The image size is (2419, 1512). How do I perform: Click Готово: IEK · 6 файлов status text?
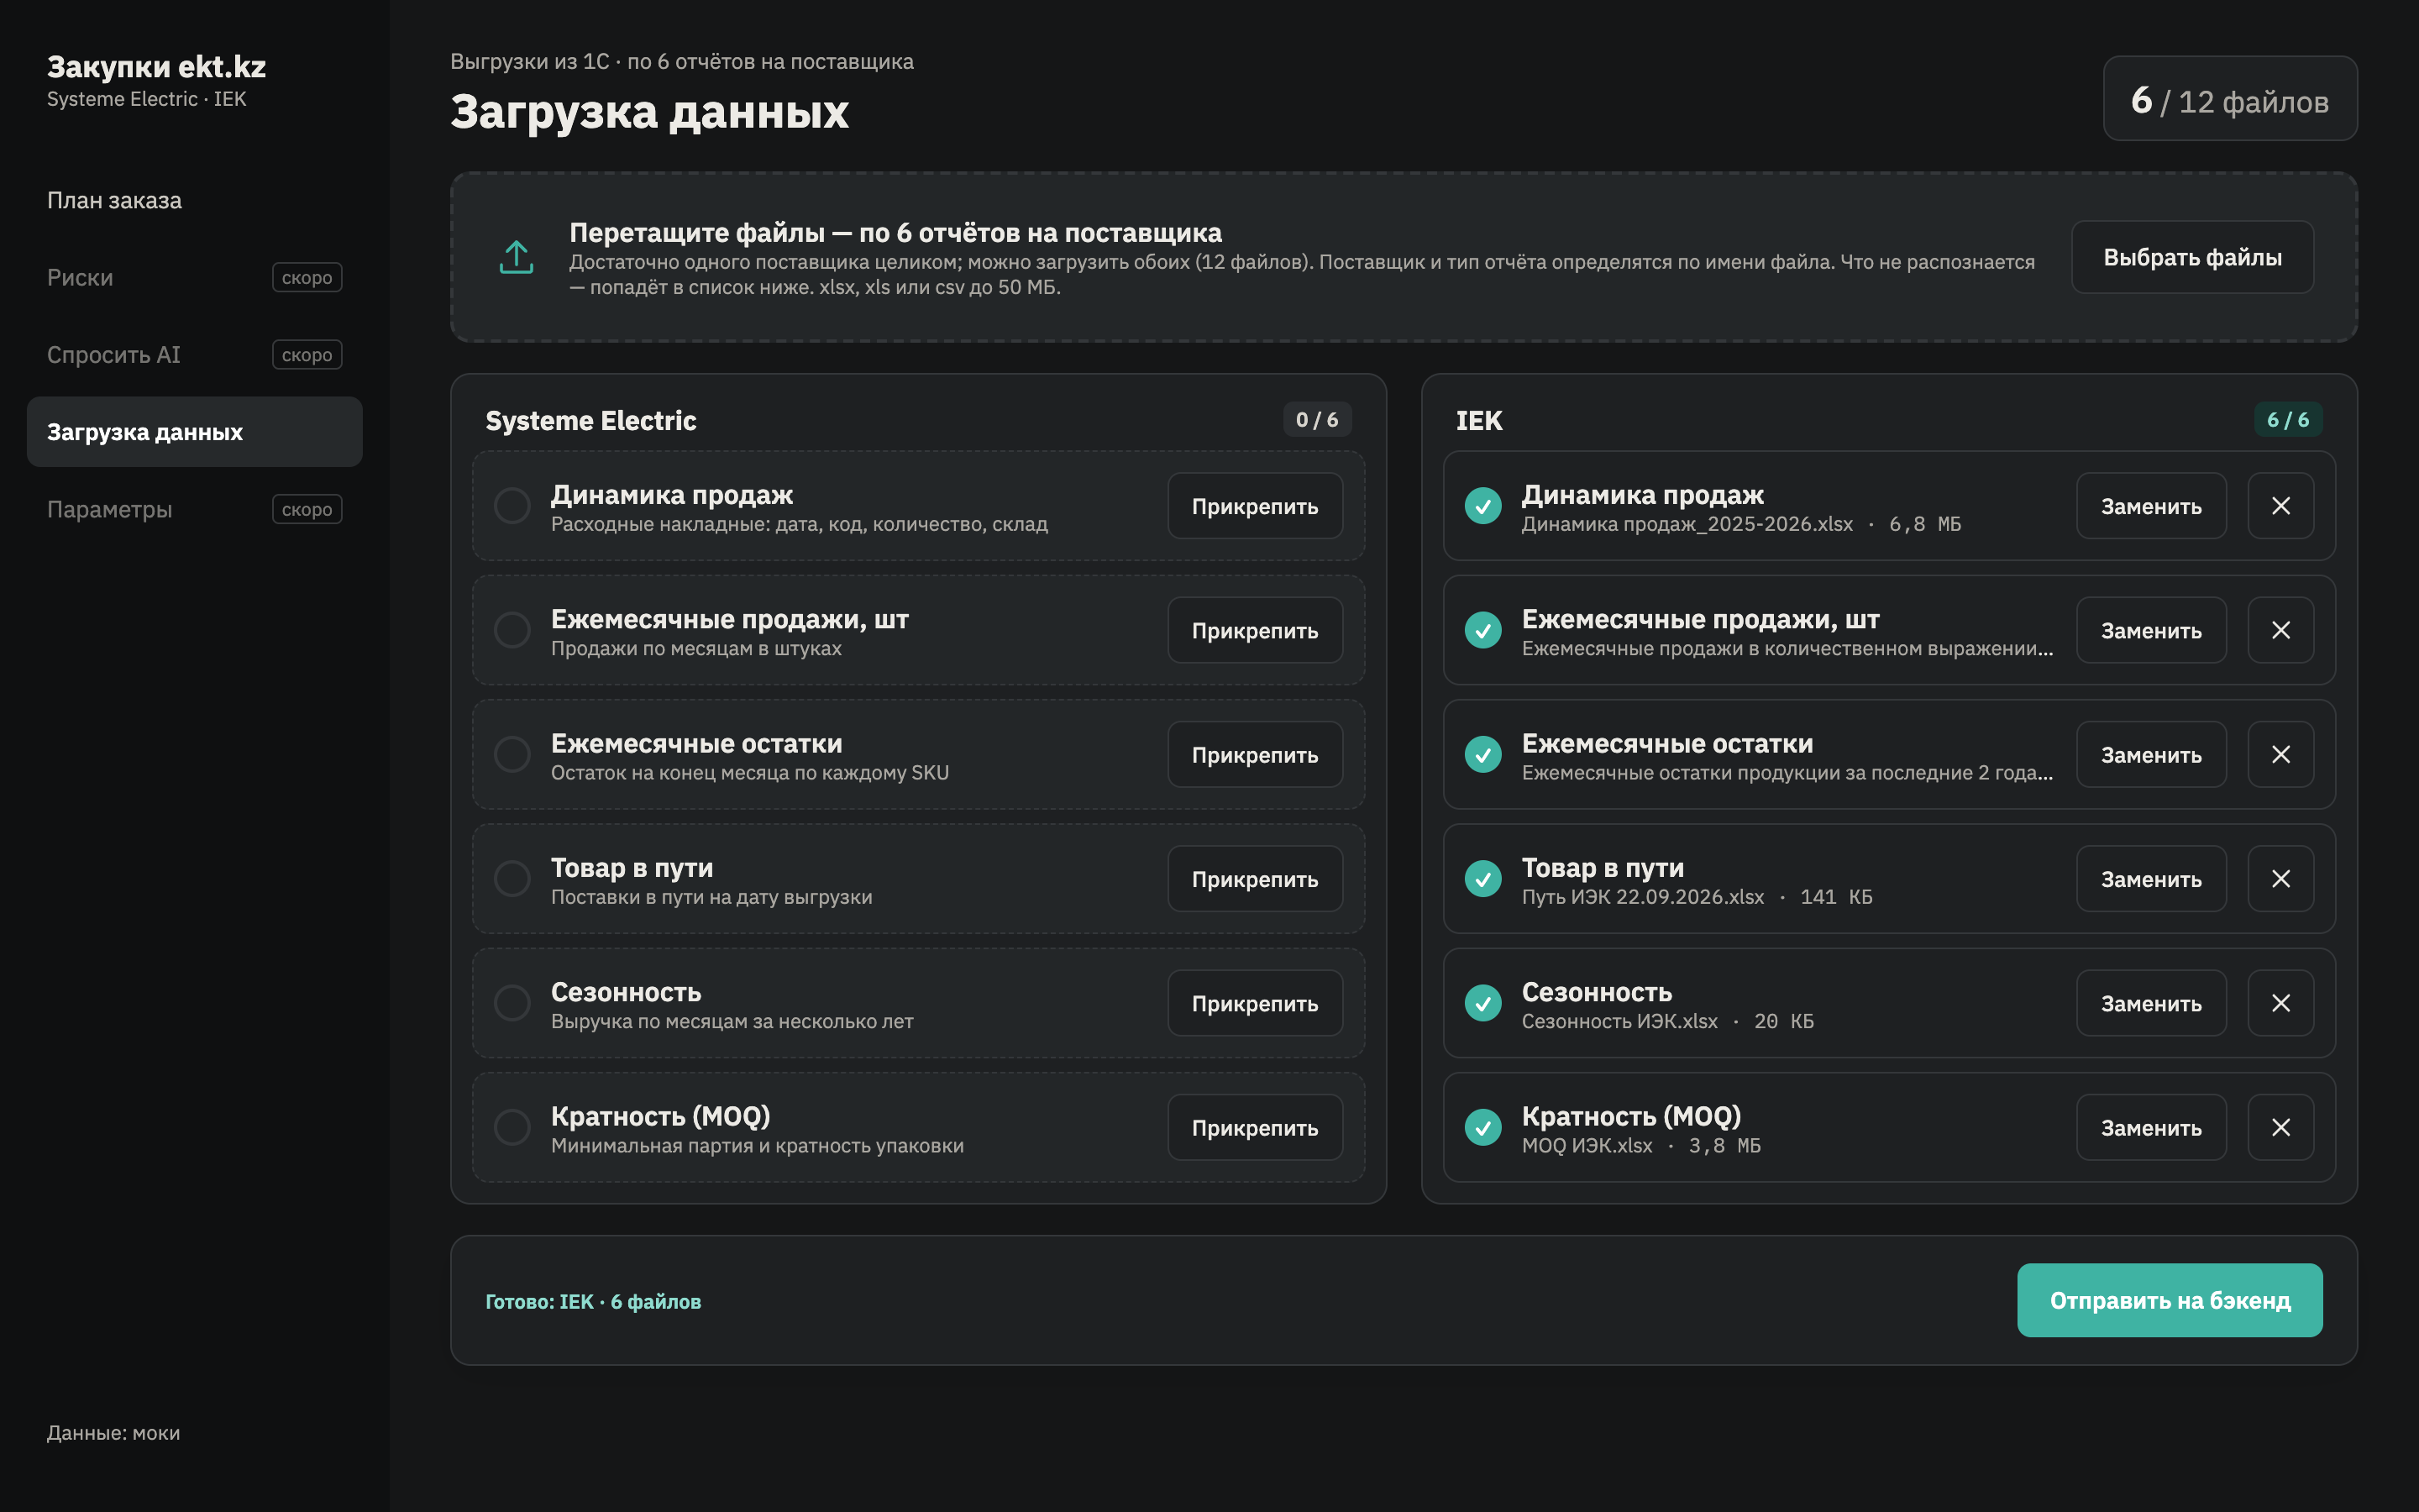click(x=593, y=1301)
